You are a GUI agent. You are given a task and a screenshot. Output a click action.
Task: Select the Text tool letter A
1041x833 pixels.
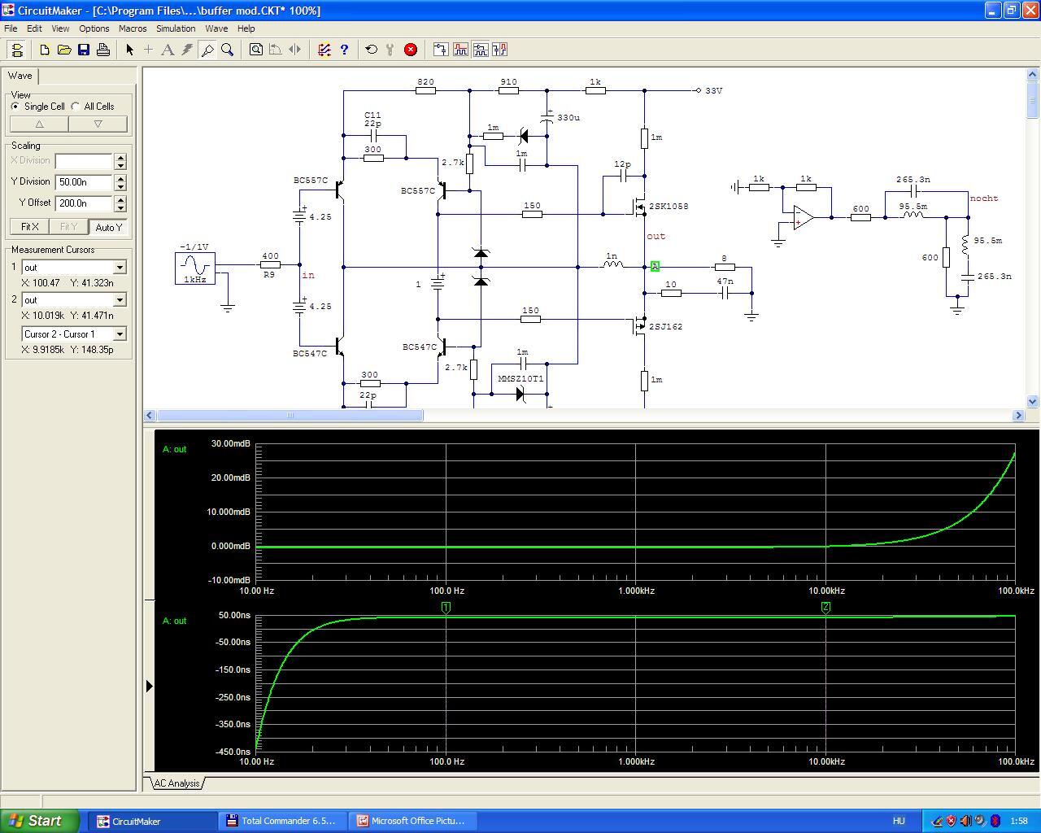[x=168, y=50]
